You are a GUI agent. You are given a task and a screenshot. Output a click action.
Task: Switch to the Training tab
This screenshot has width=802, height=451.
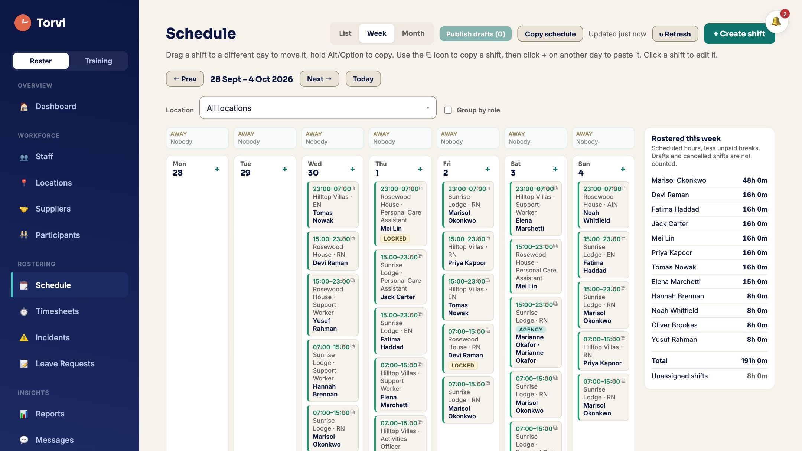coord(98,61)
